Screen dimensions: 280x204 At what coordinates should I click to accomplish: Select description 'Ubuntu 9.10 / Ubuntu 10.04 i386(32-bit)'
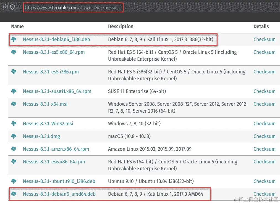[x=151, y=182]
